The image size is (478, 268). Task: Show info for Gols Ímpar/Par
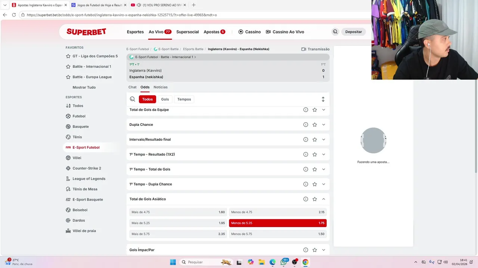(305, 250)
